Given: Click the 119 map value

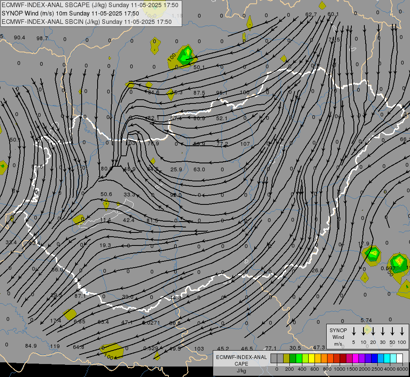Looking at the screenshot, I should [x=55, y=346].
